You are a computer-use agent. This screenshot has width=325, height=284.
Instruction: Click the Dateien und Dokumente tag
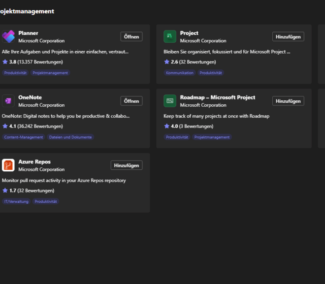[70, 137]
